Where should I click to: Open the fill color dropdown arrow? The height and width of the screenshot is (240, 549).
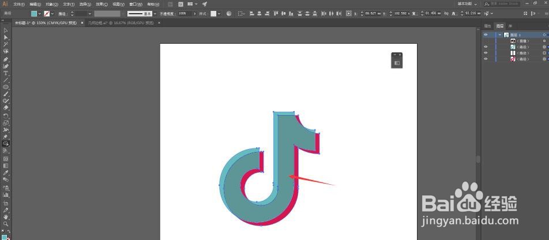tap(40, 14)
